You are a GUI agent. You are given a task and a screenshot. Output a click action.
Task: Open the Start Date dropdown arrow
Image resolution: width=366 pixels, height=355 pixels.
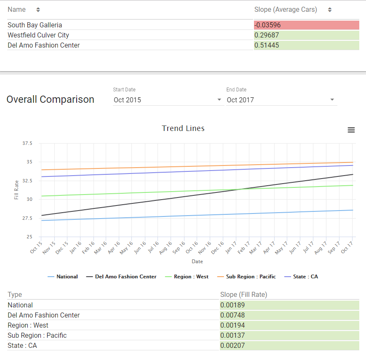tap(219, 100)
